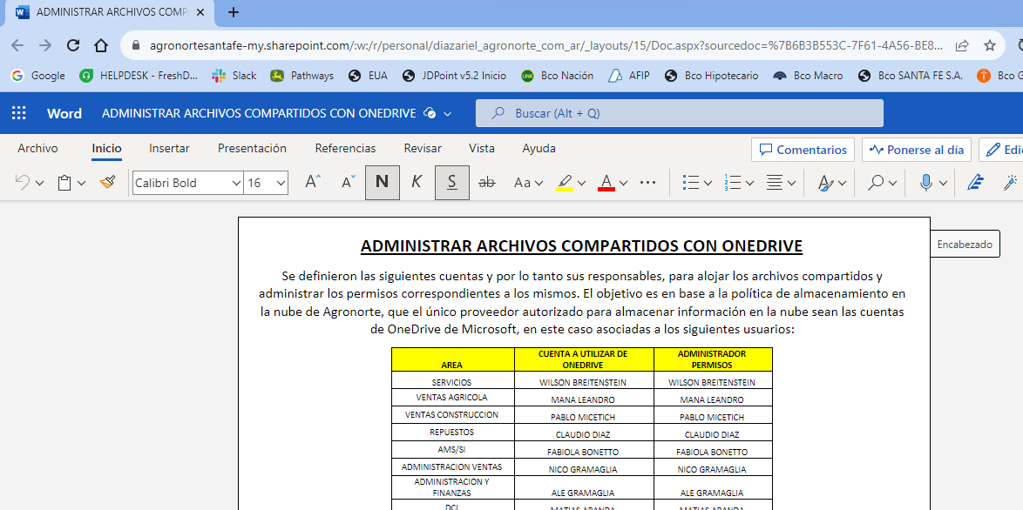Click the Word home link
Screen dimensions: 1023x510
tap(64, 113)
